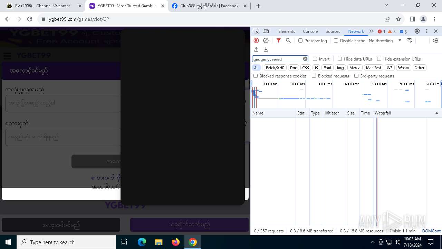
Task: Check the Invert filter option
Action: [x=315, y=59]
